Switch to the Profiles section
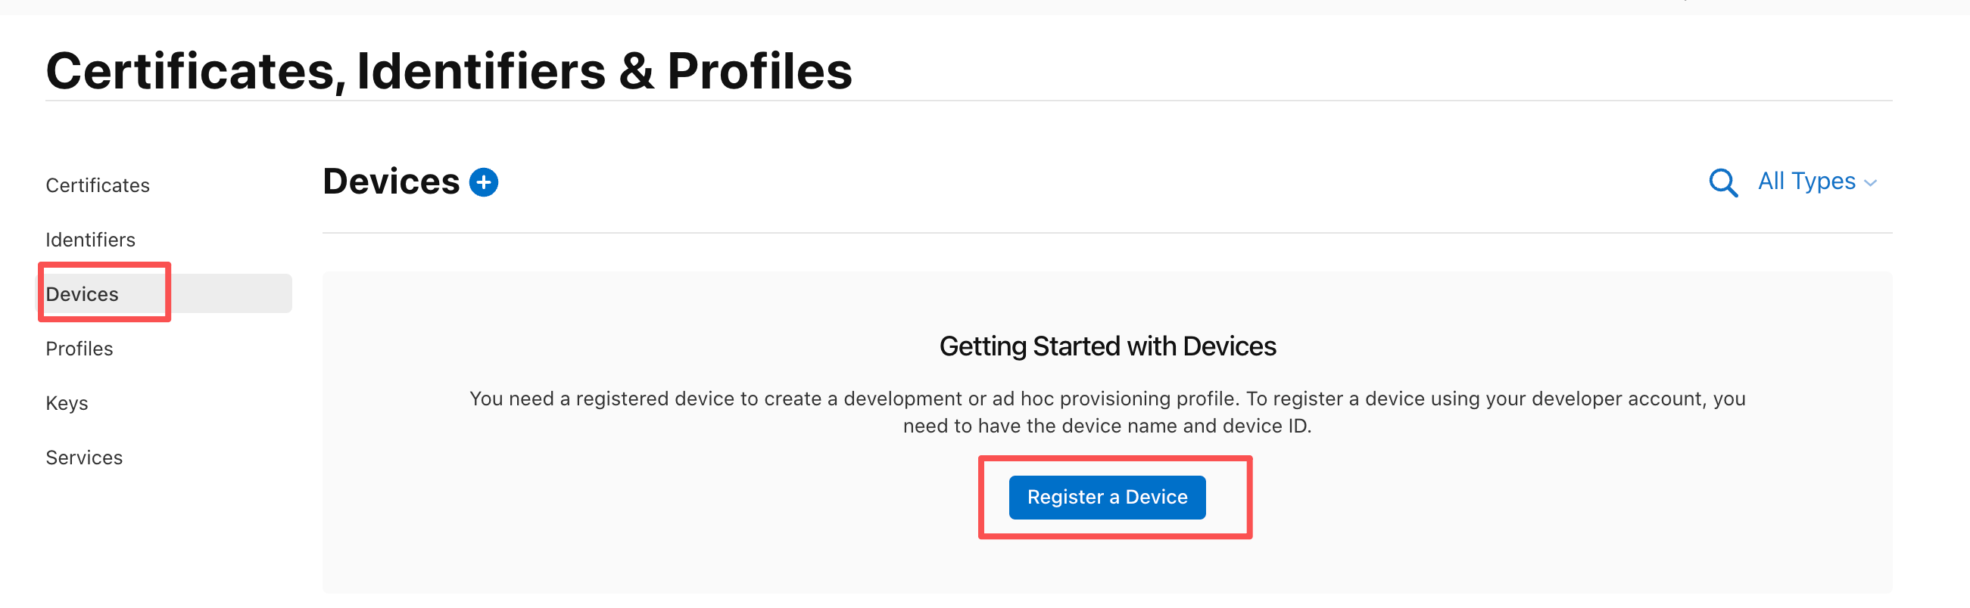Screen dimensions: 1970x608 tap(79, 349)
